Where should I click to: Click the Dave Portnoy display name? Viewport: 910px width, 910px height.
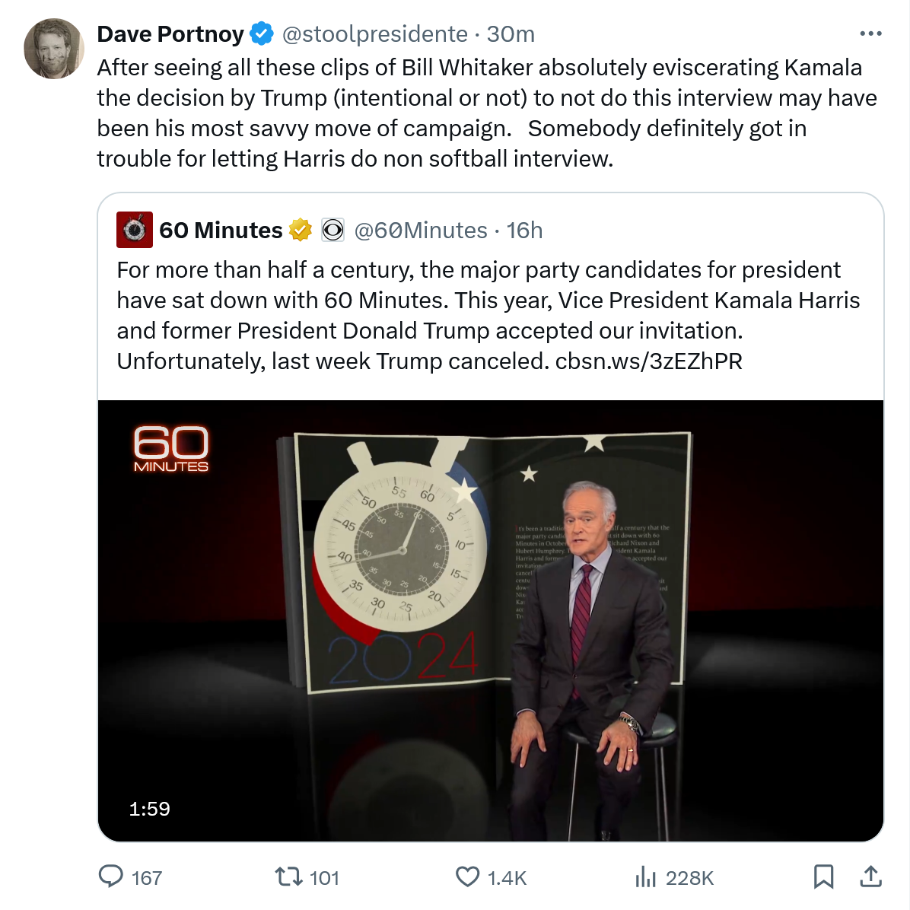point(170,33)
